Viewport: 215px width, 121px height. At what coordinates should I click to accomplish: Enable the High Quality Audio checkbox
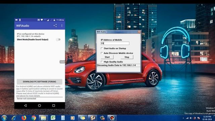[102, 62]
